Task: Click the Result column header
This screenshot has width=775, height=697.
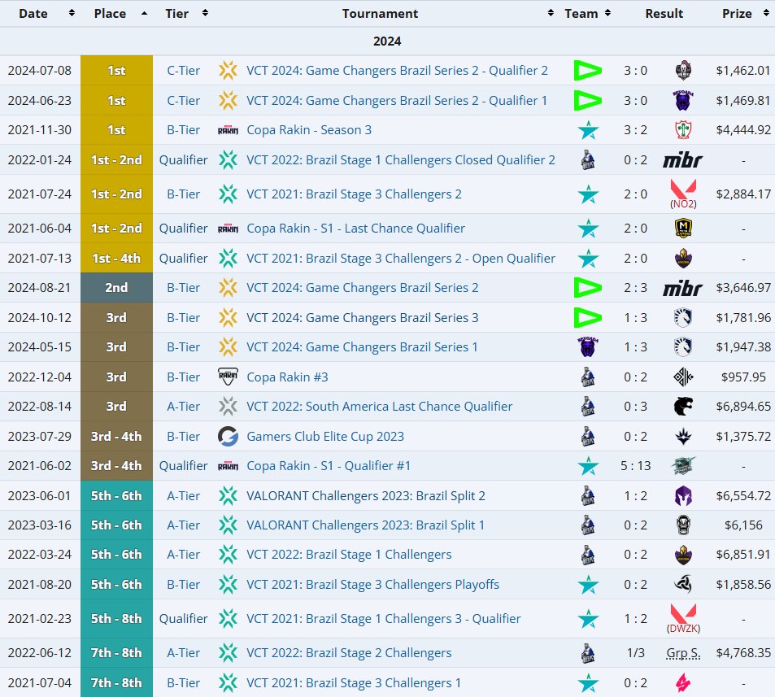Action: [664, 13]
